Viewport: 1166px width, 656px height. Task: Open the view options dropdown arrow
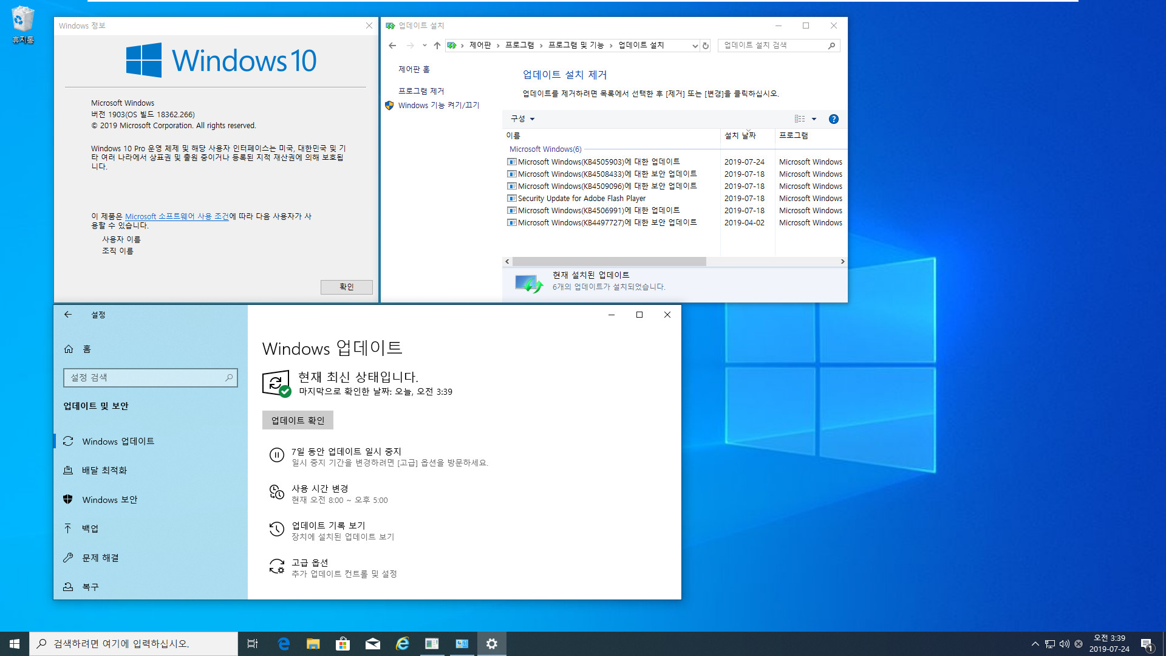click(x=814, y=119)
